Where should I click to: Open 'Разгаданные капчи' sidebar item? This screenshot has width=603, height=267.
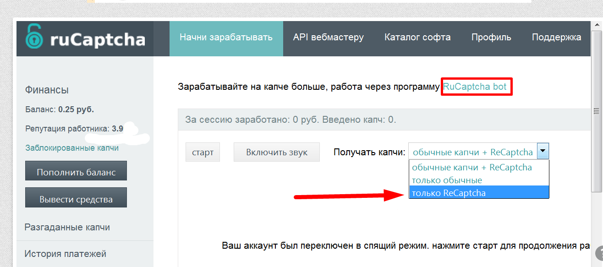click(x=67, y=227)
